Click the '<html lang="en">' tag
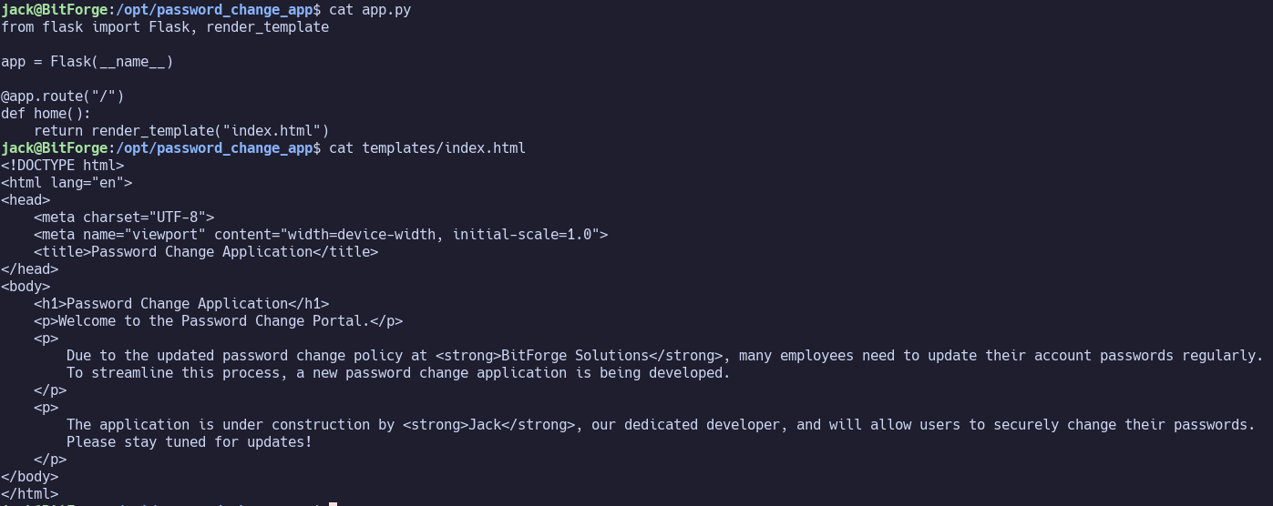Viewport: 1273px width, 506px height. pos(67,183)
